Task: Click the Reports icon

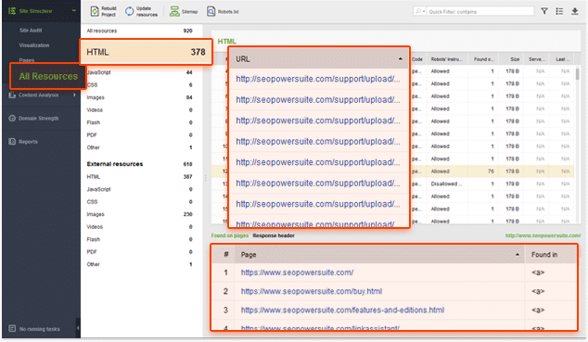Action: (12, 142)
